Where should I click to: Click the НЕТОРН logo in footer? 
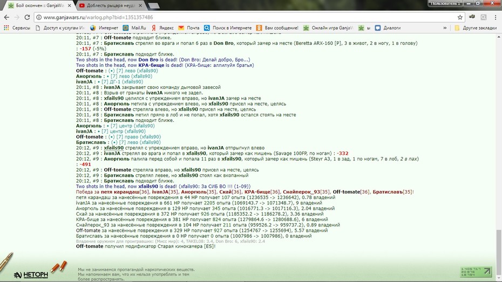click(x=31, y=274)
